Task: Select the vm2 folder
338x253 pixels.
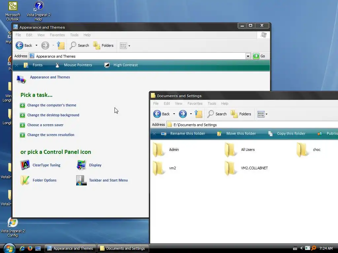Action: pyautogui.click(x=164, y=168)
